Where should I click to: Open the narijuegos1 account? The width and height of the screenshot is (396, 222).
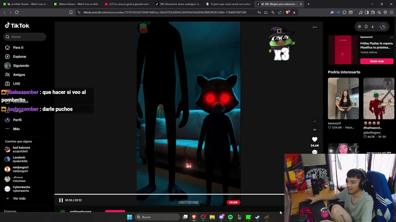pos(20,169)
